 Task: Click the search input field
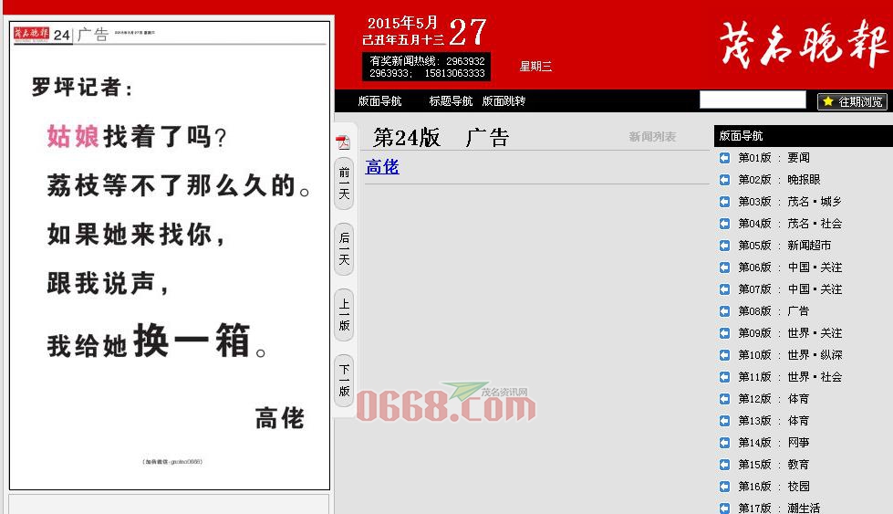(753, 100)
